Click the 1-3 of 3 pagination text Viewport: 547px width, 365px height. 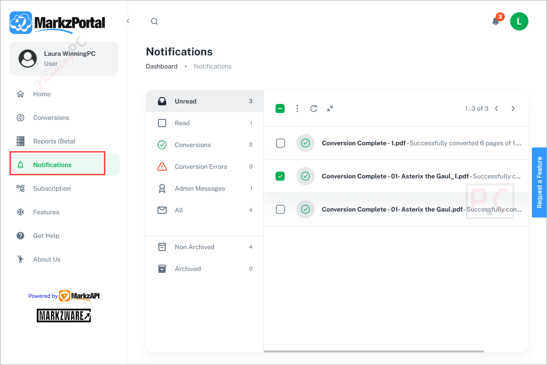477,109
